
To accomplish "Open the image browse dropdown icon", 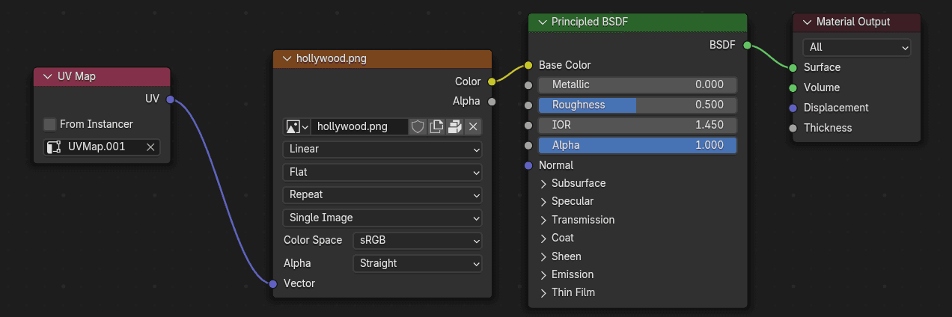I will pos(296,126).
